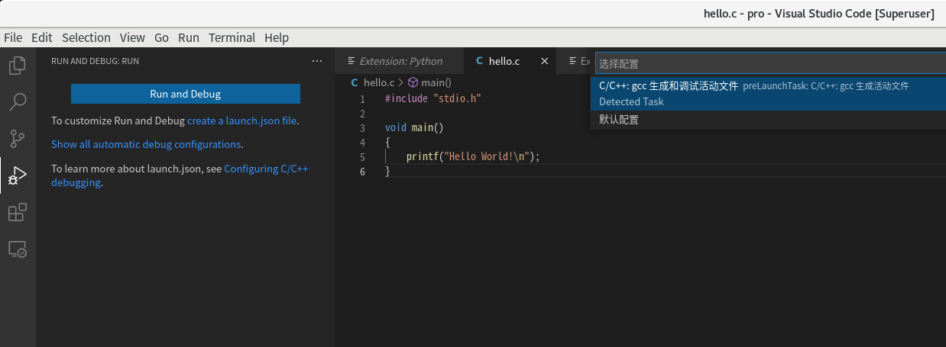Open the Extensions view icon
946x347 pixels.
(x=18, y=212)
